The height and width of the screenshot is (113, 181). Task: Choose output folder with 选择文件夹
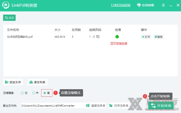tap(96, 106)
